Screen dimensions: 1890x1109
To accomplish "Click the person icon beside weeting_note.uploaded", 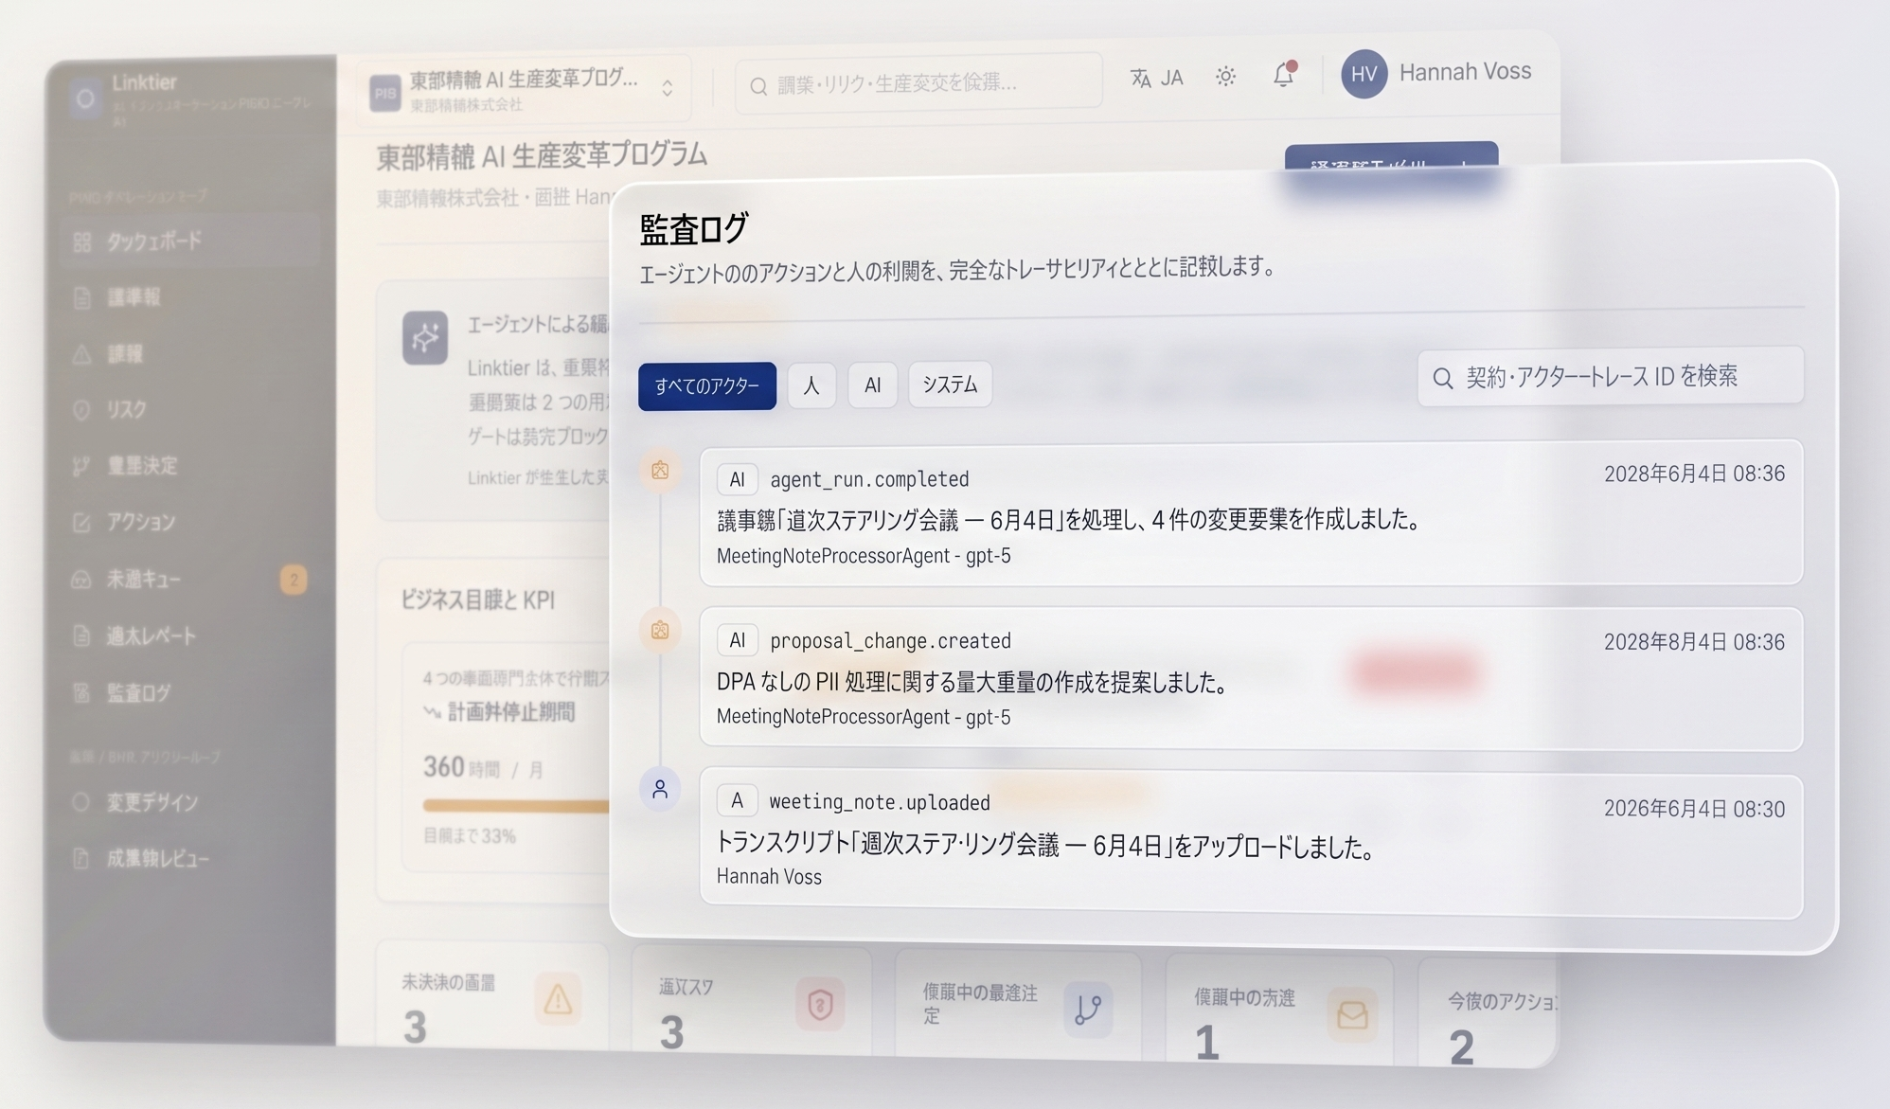I will pos(660,789).
